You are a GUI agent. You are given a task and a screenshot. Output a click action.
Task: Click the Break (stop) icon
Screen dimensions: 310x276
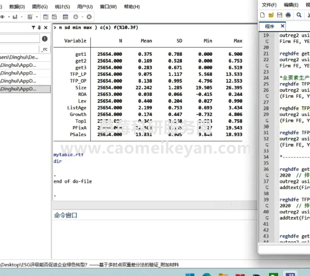[89, 17]
